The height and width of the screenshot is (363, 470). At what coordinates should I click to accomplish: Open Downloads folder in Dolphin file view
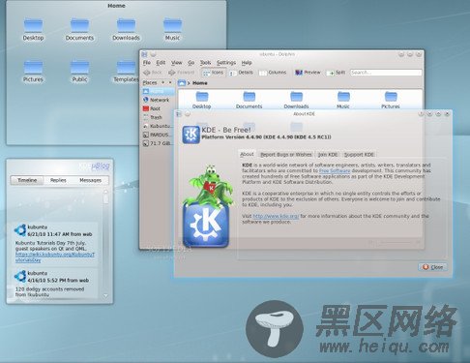(296, 100)
